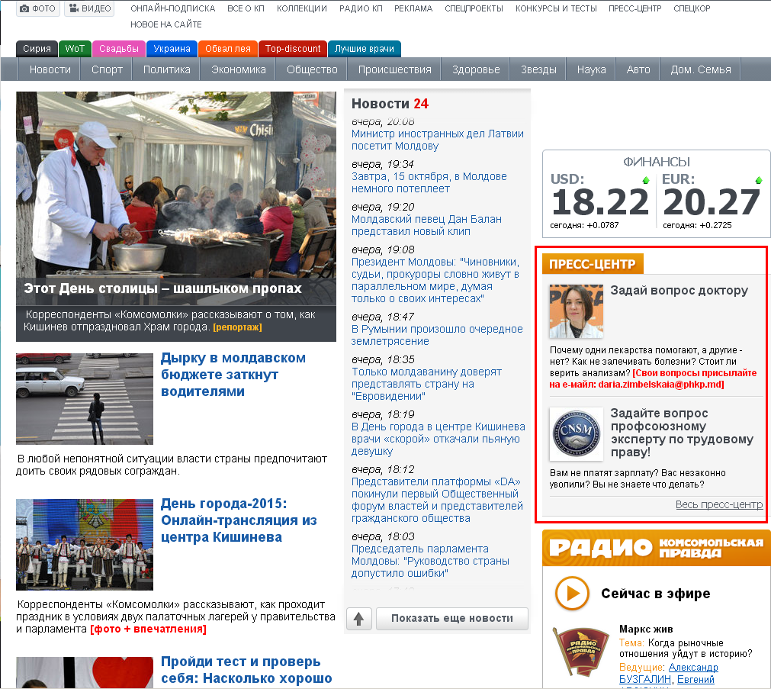
Task: Open Общество in the main navigation
Action: point(312,69)
